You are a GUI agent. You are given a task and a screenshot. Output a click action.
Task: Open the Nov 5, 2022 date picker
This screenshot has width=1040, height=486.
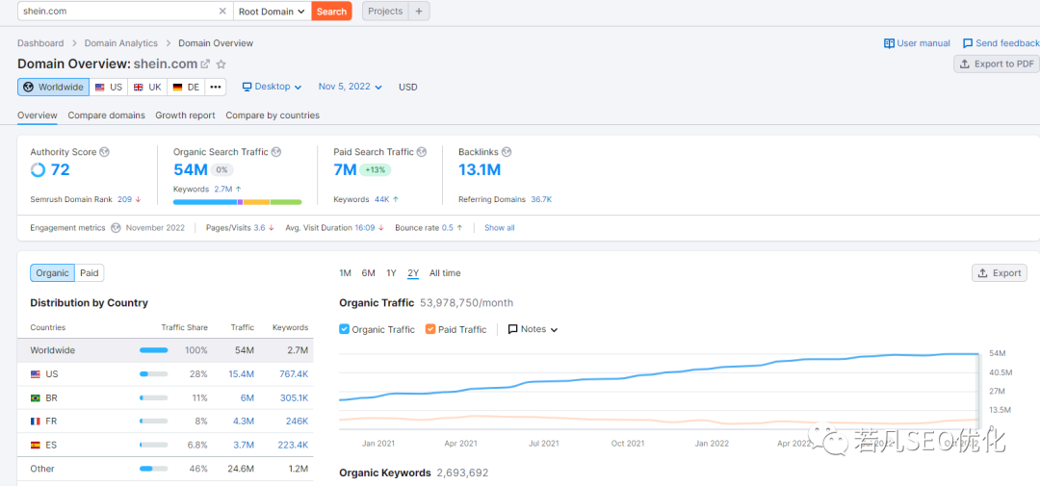[350, 87]
